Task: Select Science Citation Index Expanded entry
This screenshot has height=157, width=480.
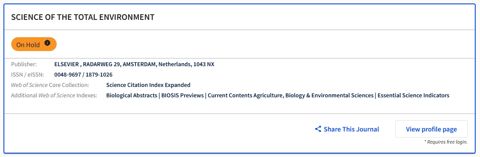Action: pos(148,85)
